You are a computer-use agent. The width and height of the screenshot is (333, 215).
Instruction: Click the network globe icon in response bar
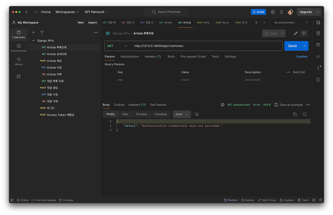pyautogui.click(x=223, y=105)
